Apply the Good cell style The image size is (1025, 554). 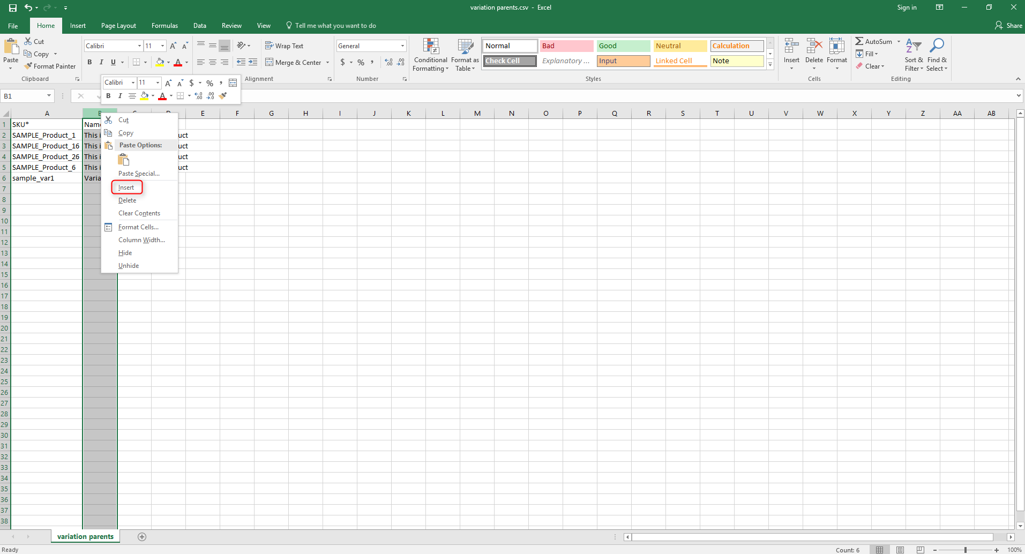[x=623, y=46]
